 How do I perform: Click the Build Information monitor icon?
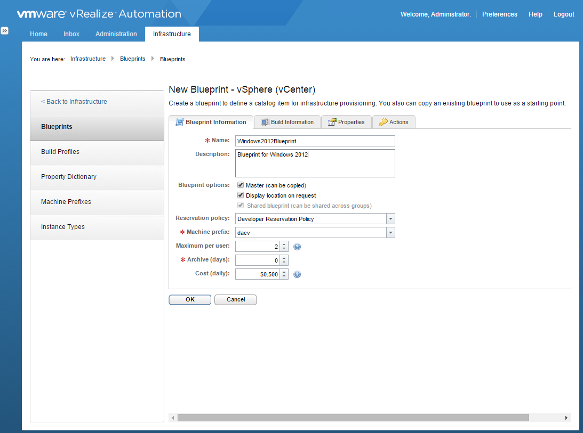coord(265,122)
